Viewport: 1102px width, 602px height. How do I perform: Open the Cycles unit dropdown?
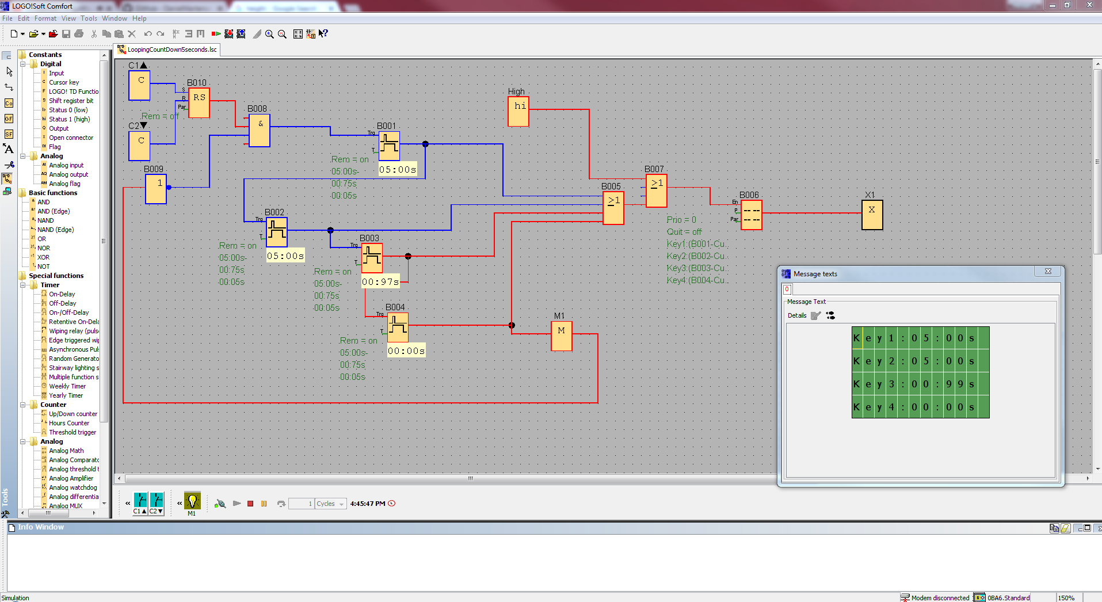(x=341, y=504)
